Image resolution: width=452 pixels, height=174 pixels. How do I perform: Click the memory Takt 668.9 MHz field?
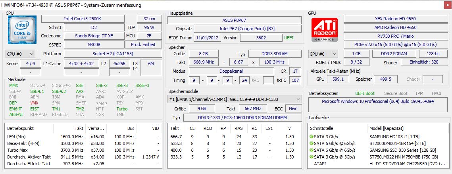click(x=204, y=62)
